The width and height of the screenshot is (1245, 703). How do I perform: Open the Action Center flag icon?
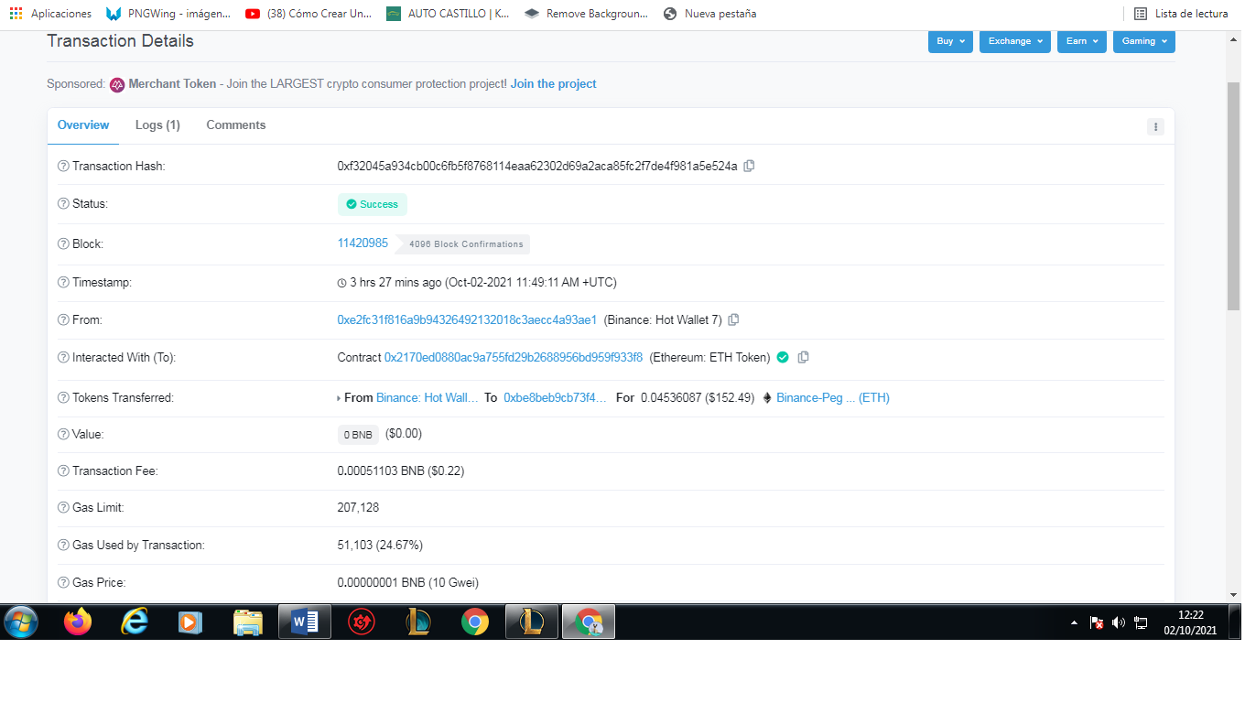pyautogui.click(x=1097, y=622)
